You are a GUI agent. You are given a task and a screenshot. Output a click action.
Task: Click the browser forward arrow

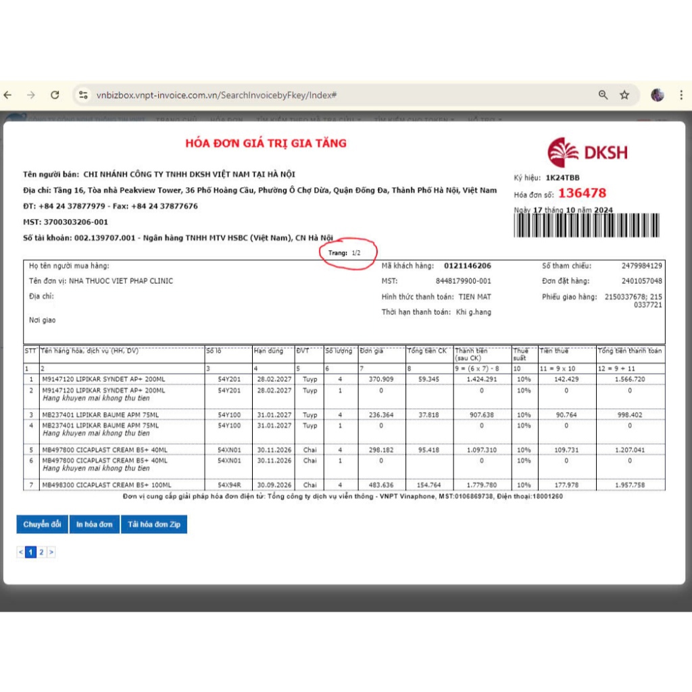click(31, 95)
